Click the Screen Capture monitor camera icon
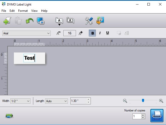Viewport: 166px width, 125px height. (41, 21)
